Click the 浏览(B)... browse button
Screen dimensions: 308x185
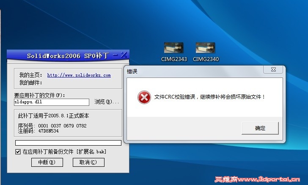[107, 102]
